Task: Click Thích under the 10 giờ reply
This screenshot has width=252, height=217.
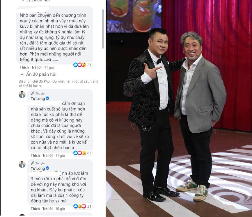Action: click(35, 209)
